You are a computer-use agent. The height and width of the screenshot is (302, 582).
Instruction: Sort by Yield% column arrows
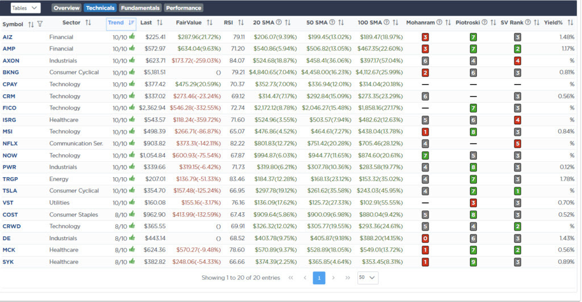pyautogui.click(x=571, y=23)
